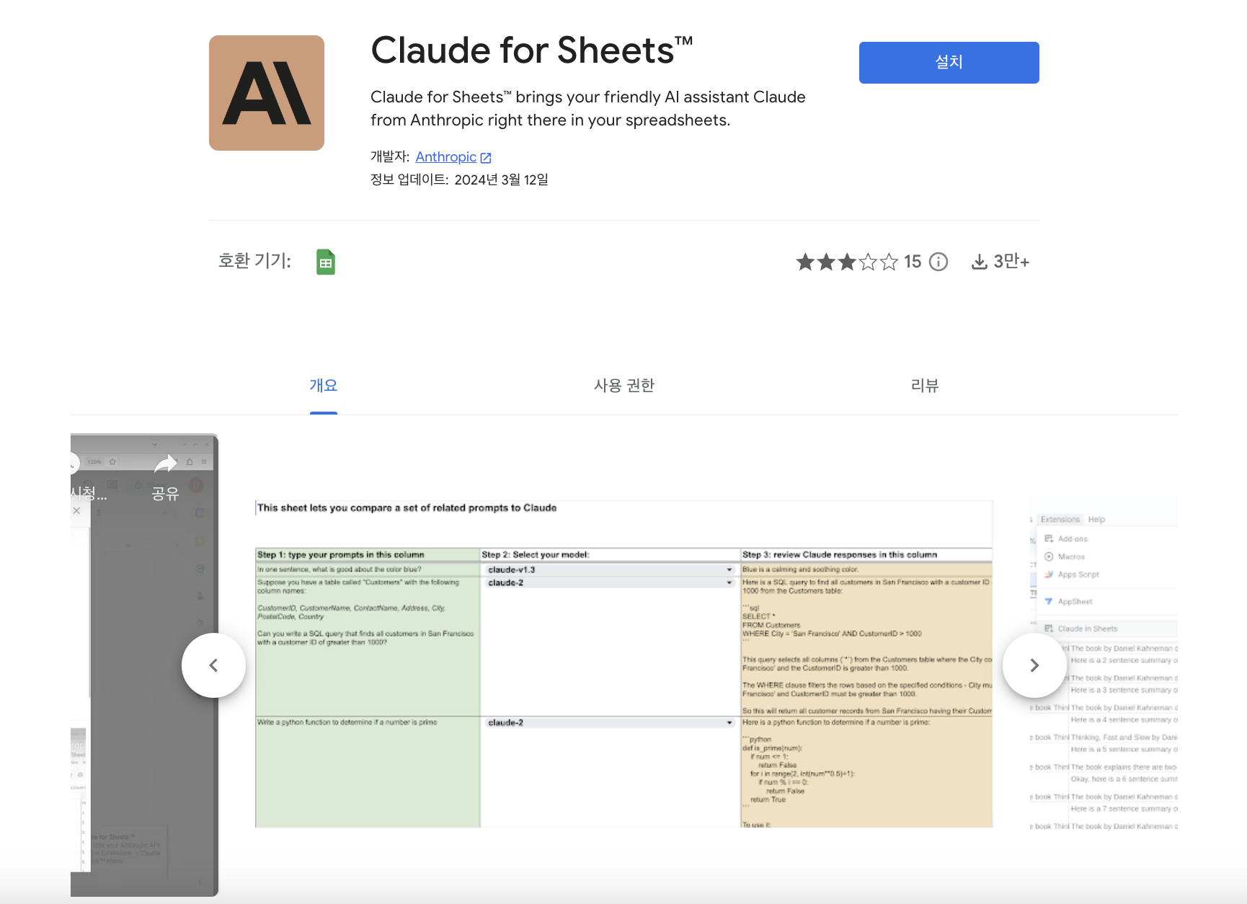
Task: Open the rating info tooltip icon
Action: pyautogui.click(x=938, y=262)
